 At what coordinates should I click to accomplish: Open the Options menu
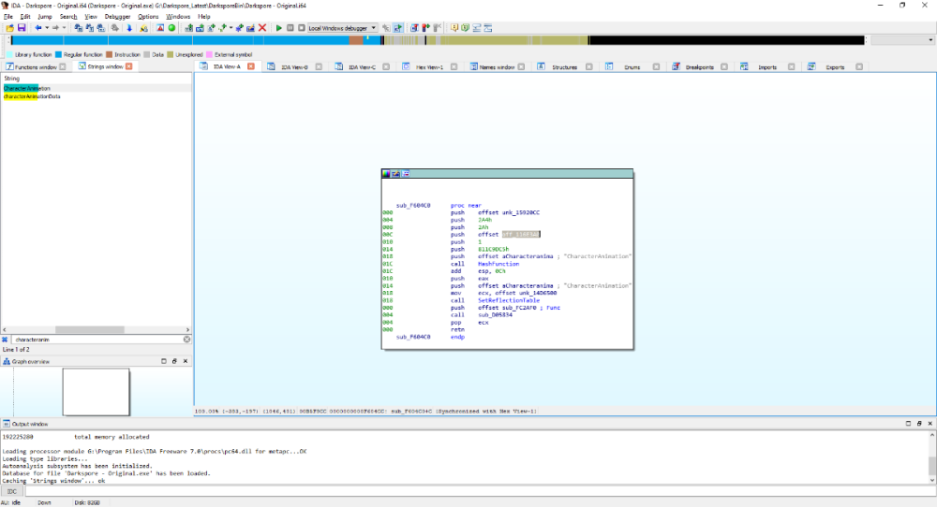148,17
